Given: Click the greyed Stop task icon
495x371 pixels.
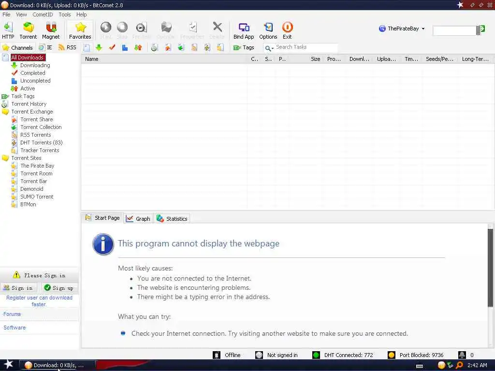Looking at the screenshot, I should (x=122, y=30).
